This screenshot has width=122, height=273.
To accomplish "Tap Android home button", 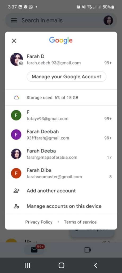I will (61, 265).
